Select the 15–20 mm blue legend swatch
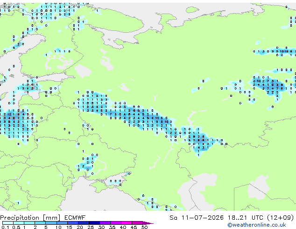Image resolution: width=296 pixels, height=229 pixels. 73,223
